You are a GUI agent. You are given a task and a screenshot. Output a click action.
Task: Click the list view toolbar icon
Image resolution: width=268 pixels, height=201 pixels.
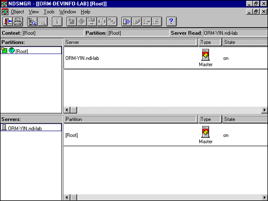coord(43,22)
